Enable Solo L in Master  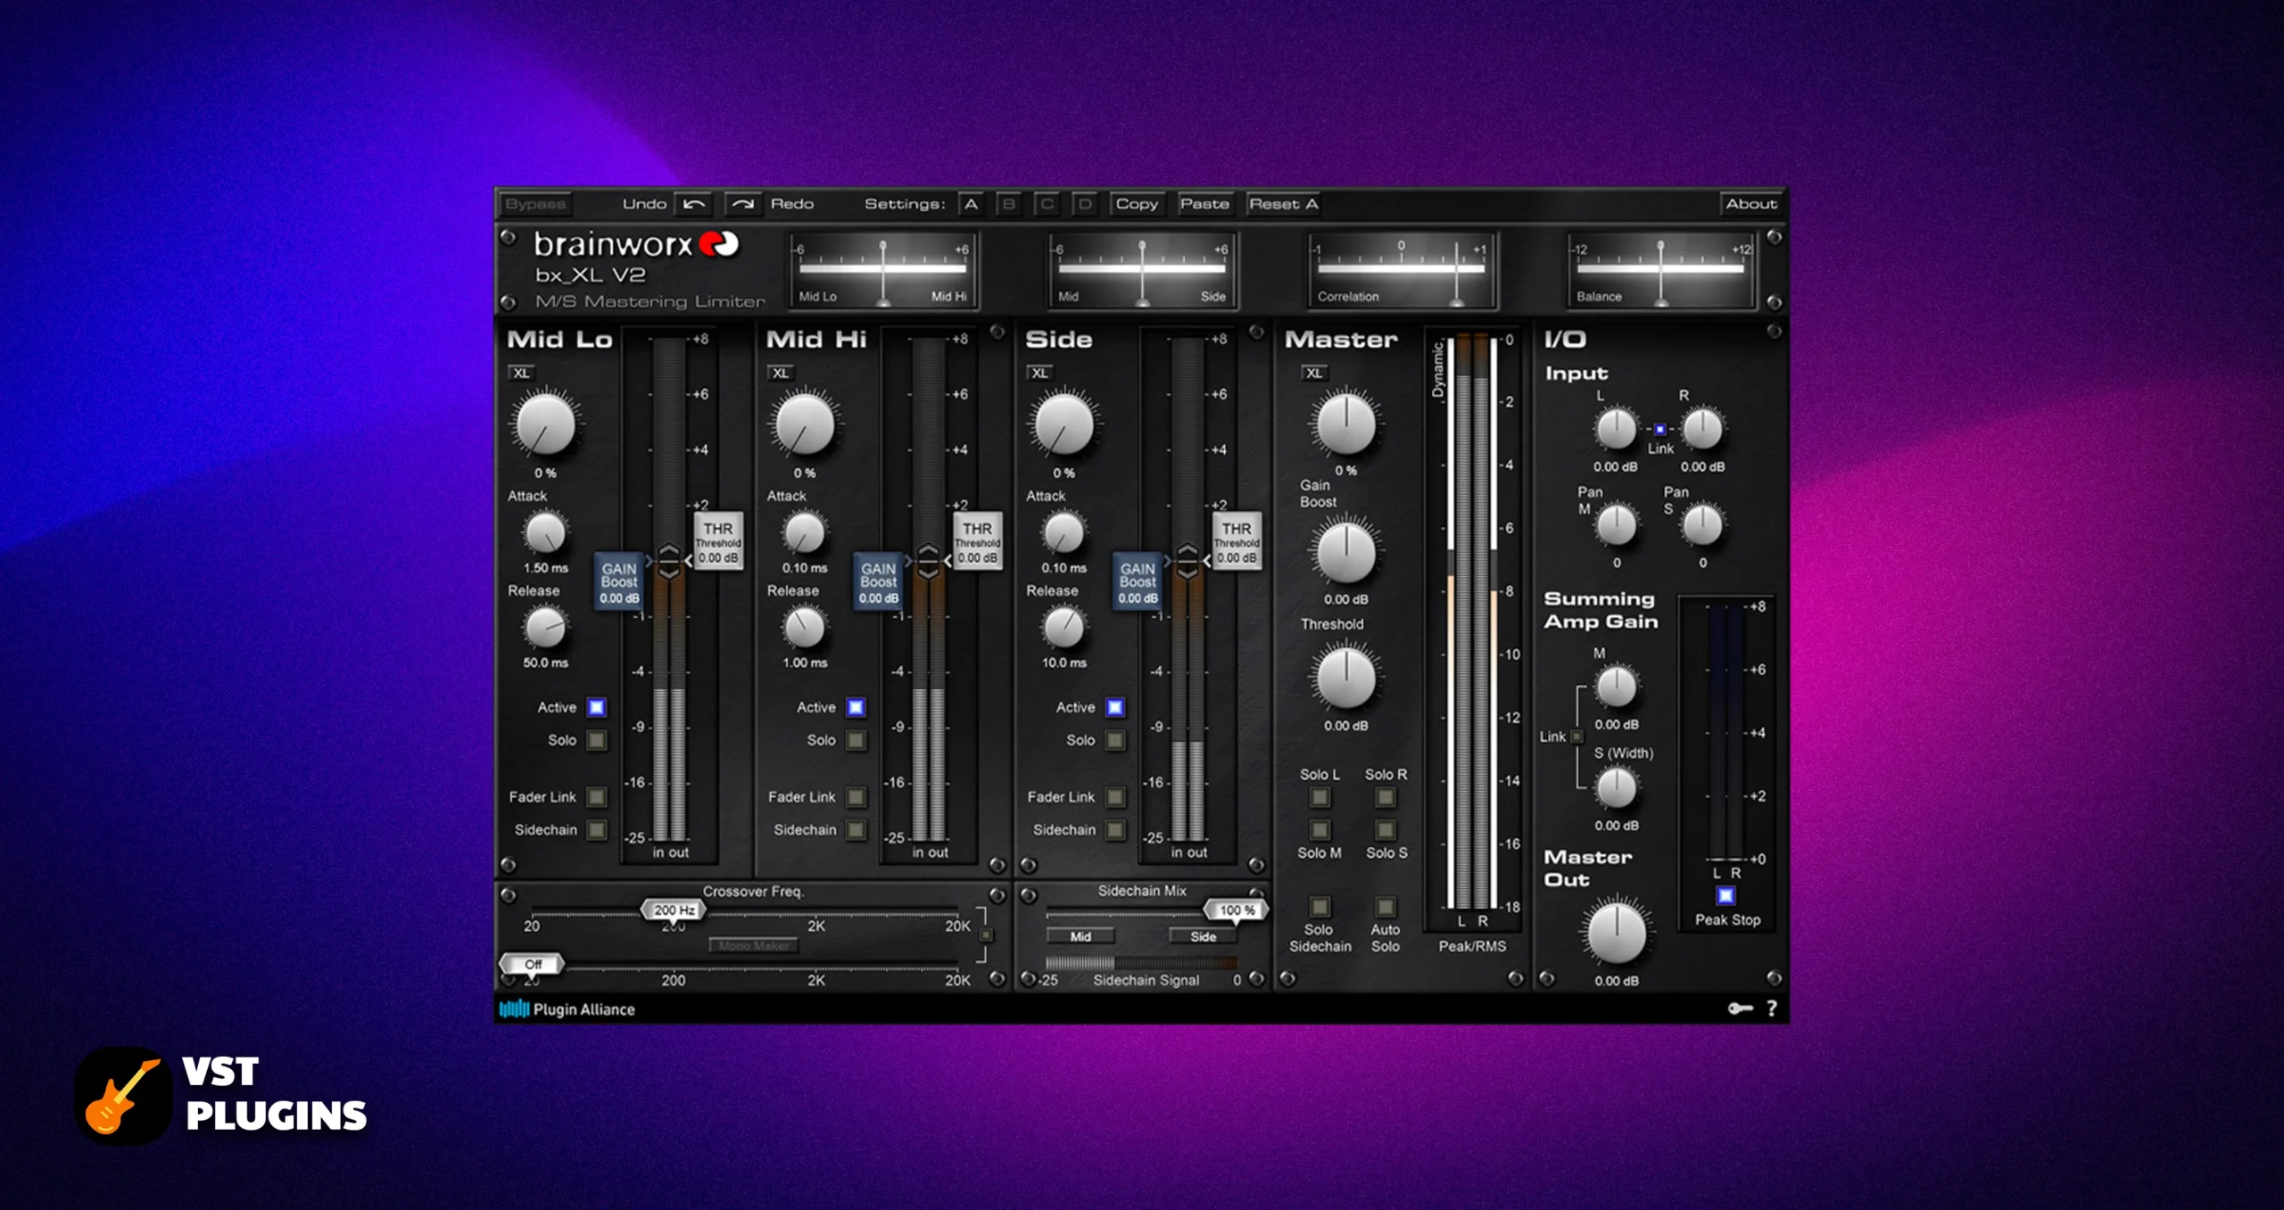[1320, 797]
